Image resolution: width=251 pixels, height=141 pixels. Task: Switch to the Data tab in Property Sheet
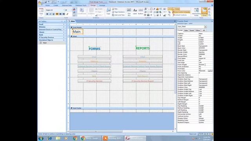[186, 31]
